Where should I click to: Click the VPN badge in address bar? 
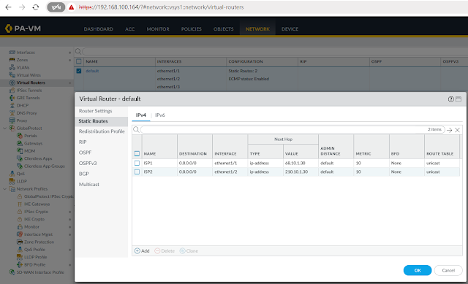pyautogui.click(x=56, y=7)
